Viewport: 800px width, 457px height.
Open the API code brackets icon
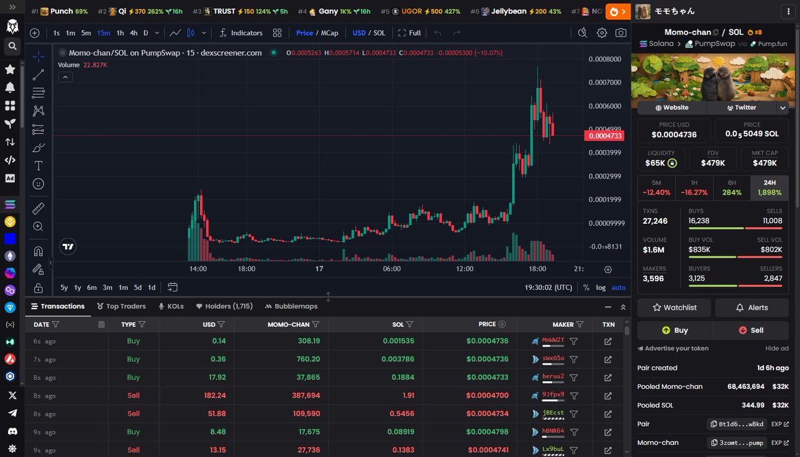pyautogui.click(x=10, y=160)
